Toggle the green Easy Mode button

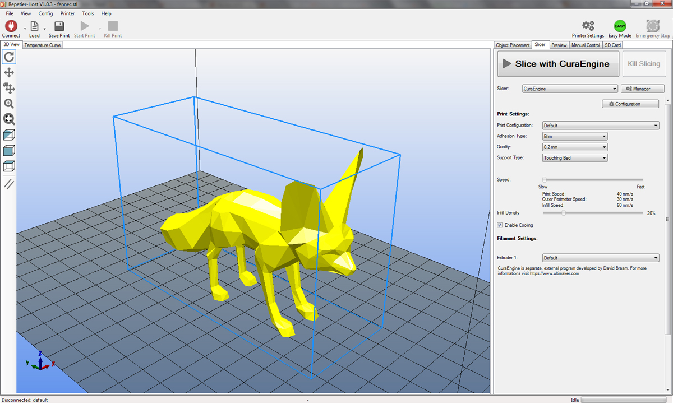pos(620,26)
